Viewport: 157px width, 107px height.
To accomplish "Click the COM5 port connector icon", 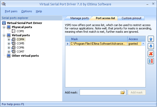I will [14, 43].
